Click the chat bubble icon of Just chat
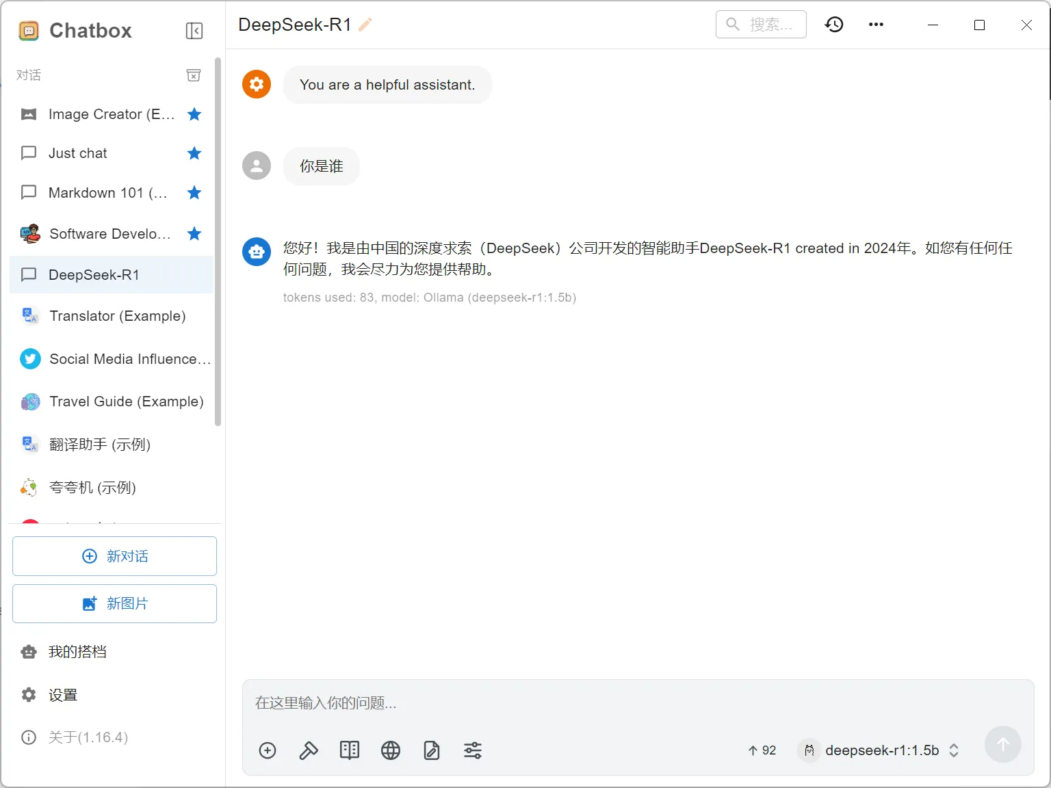The height and width of the screenshot is (788, 1051). click(29, 153)
